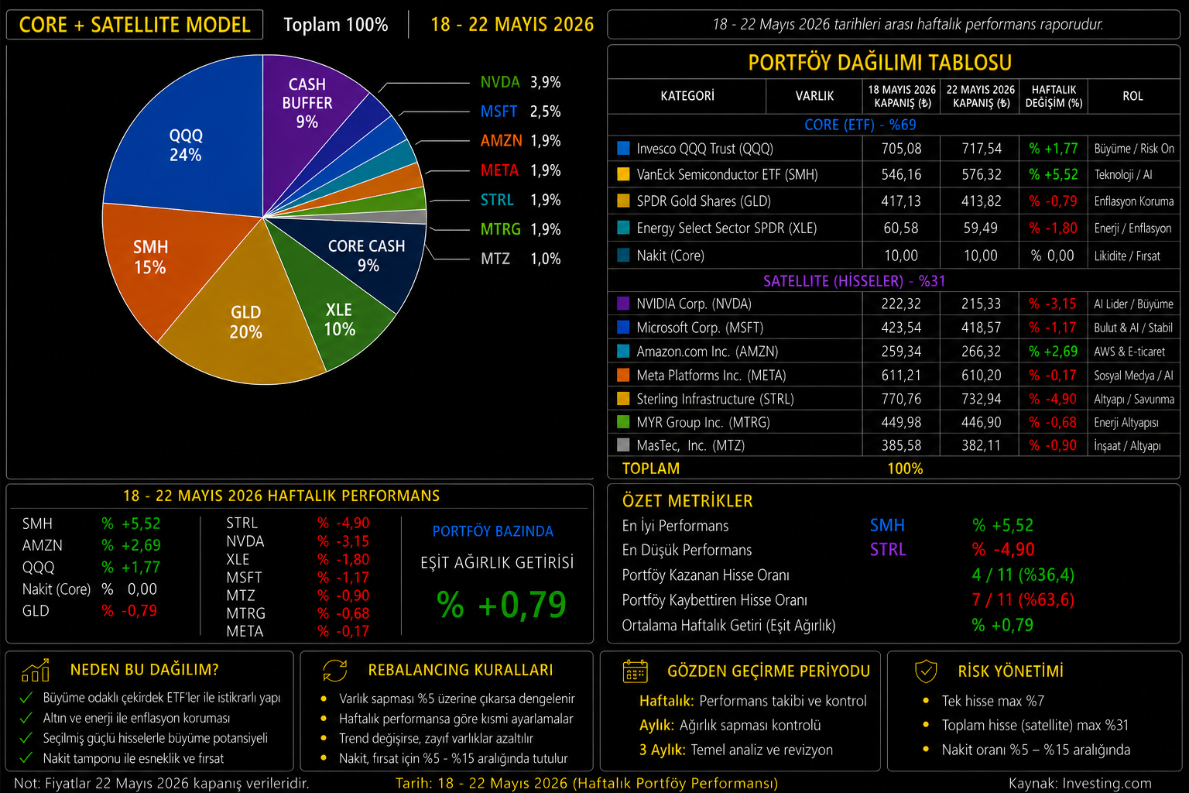This screenshot has height=793, width=1189.
Task: Click the 717,54 closing price for QQQ
Action: click(x=982, y=148)
